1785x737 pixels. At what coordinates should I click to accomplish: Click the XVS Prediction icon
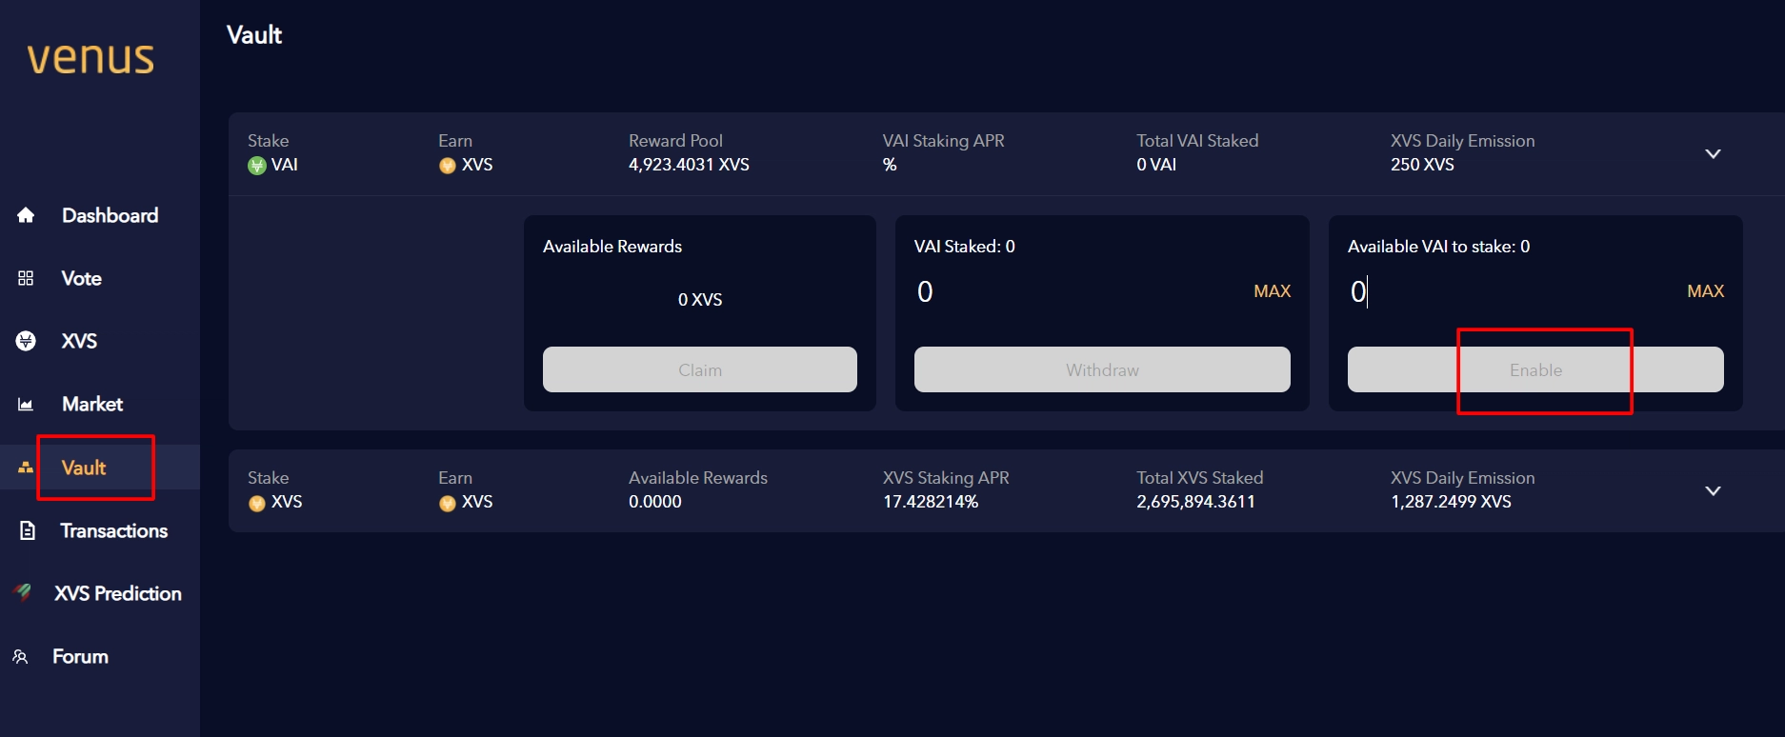(x=23, y=592)
